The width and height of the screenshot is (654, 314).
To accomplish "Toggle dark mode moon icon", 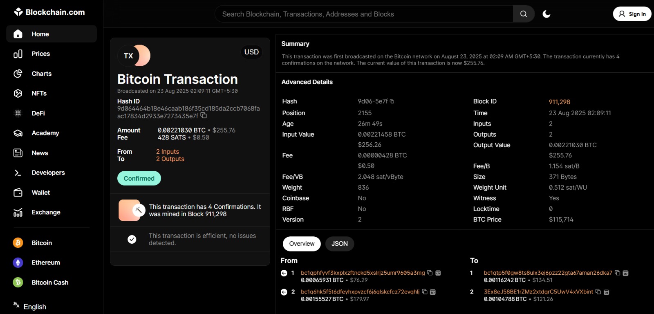I will pyautogui.click(x=546, y=14).
